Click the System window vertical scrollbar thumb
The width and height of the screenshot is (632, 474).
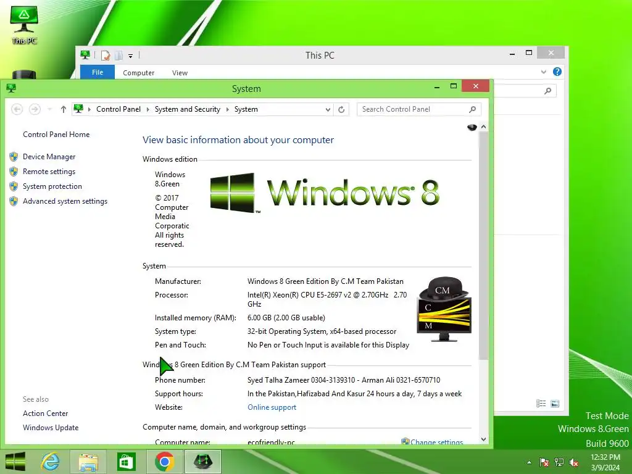(484, 246)
